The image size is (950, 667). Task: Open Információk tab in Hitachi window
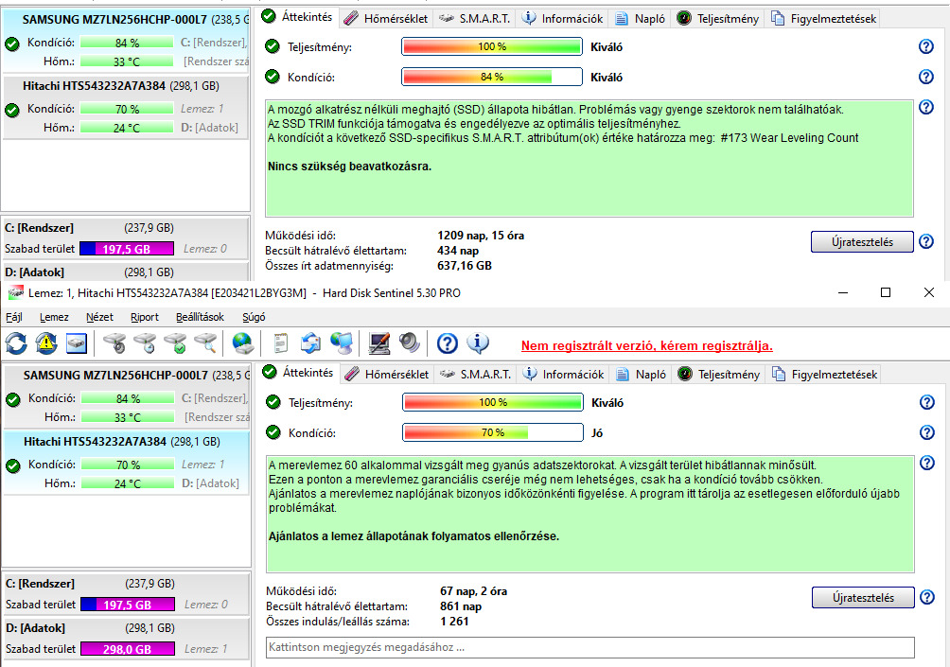click(563, 375)
